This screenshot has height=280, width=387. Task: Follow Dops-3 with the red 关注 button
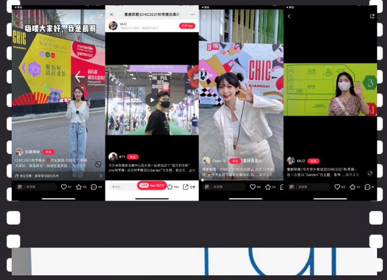(x=235, y=161)
